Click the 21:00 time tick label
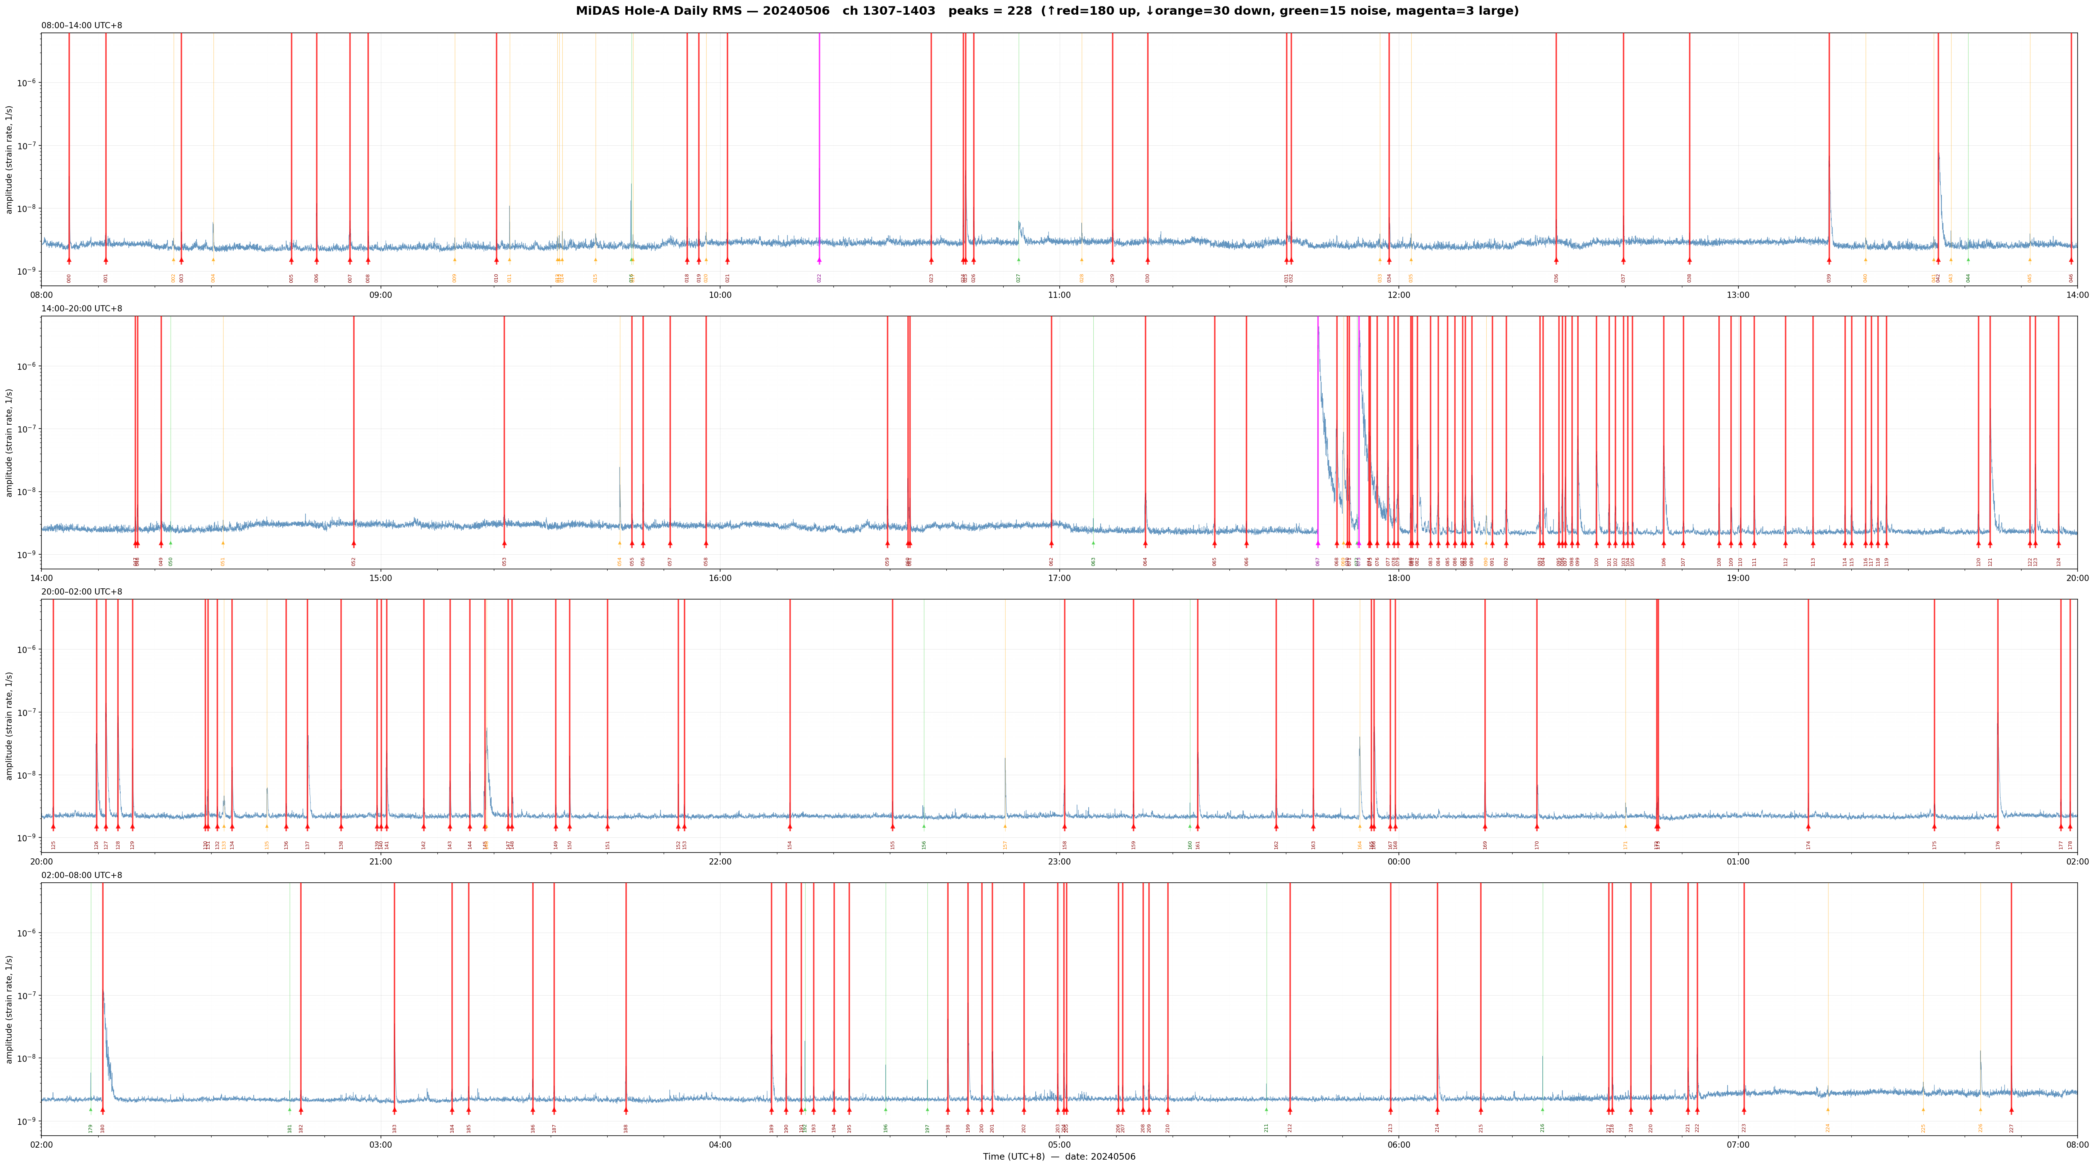 (381, 861)
